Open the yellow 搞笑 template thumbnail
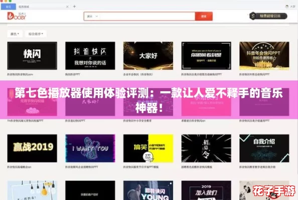 click(148, 148)
